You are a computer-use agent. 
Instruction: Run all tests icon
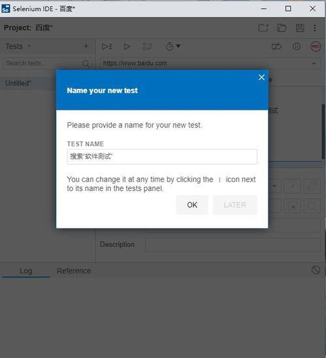tap(106, 46)
